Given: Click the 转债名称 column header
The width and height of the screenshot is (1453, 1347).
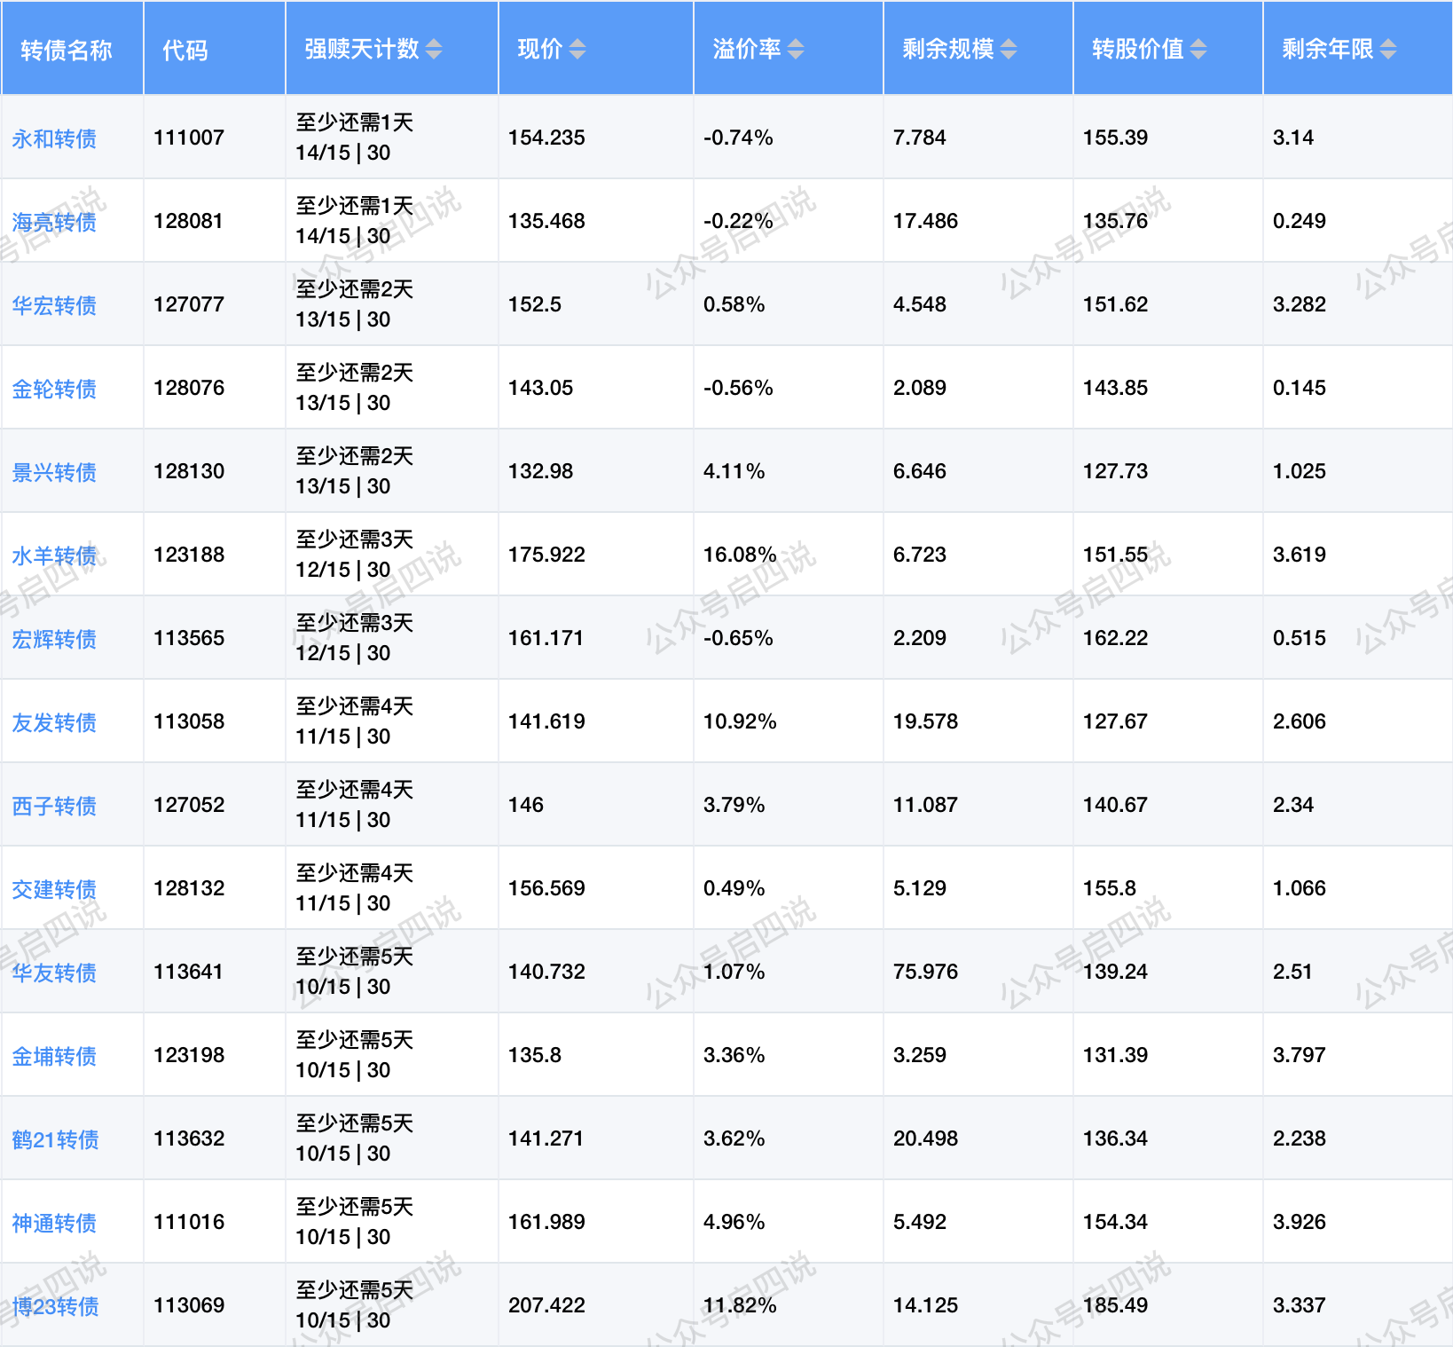Looking at the screenshot, I should (67, 50).
